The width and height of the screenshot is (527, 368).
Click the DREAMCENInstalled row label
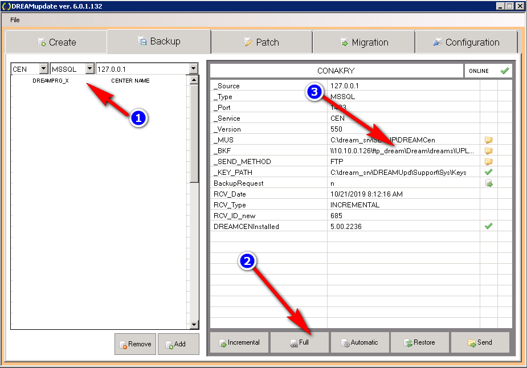point(246,227)
